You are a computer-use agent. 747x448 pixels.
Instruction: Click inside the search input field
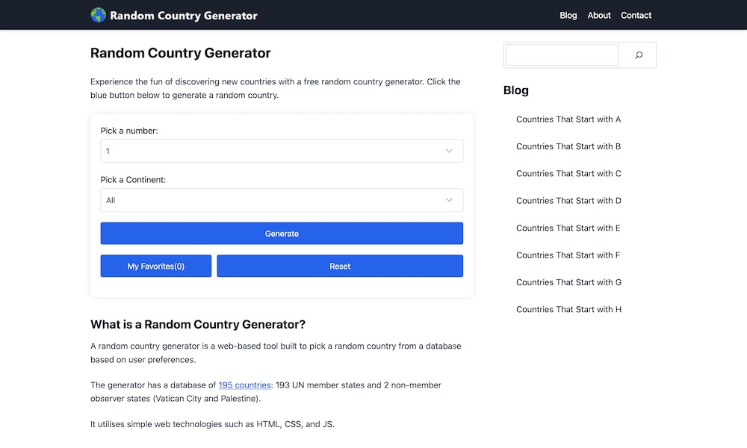pos(562,55)
